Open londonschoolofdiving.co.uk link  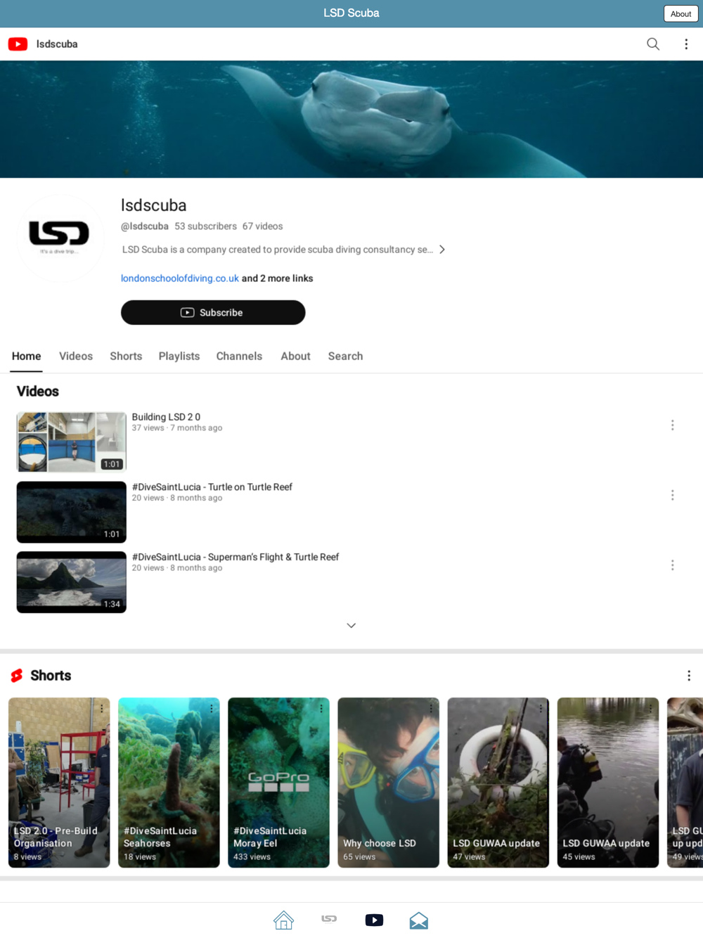click(180, 278)
